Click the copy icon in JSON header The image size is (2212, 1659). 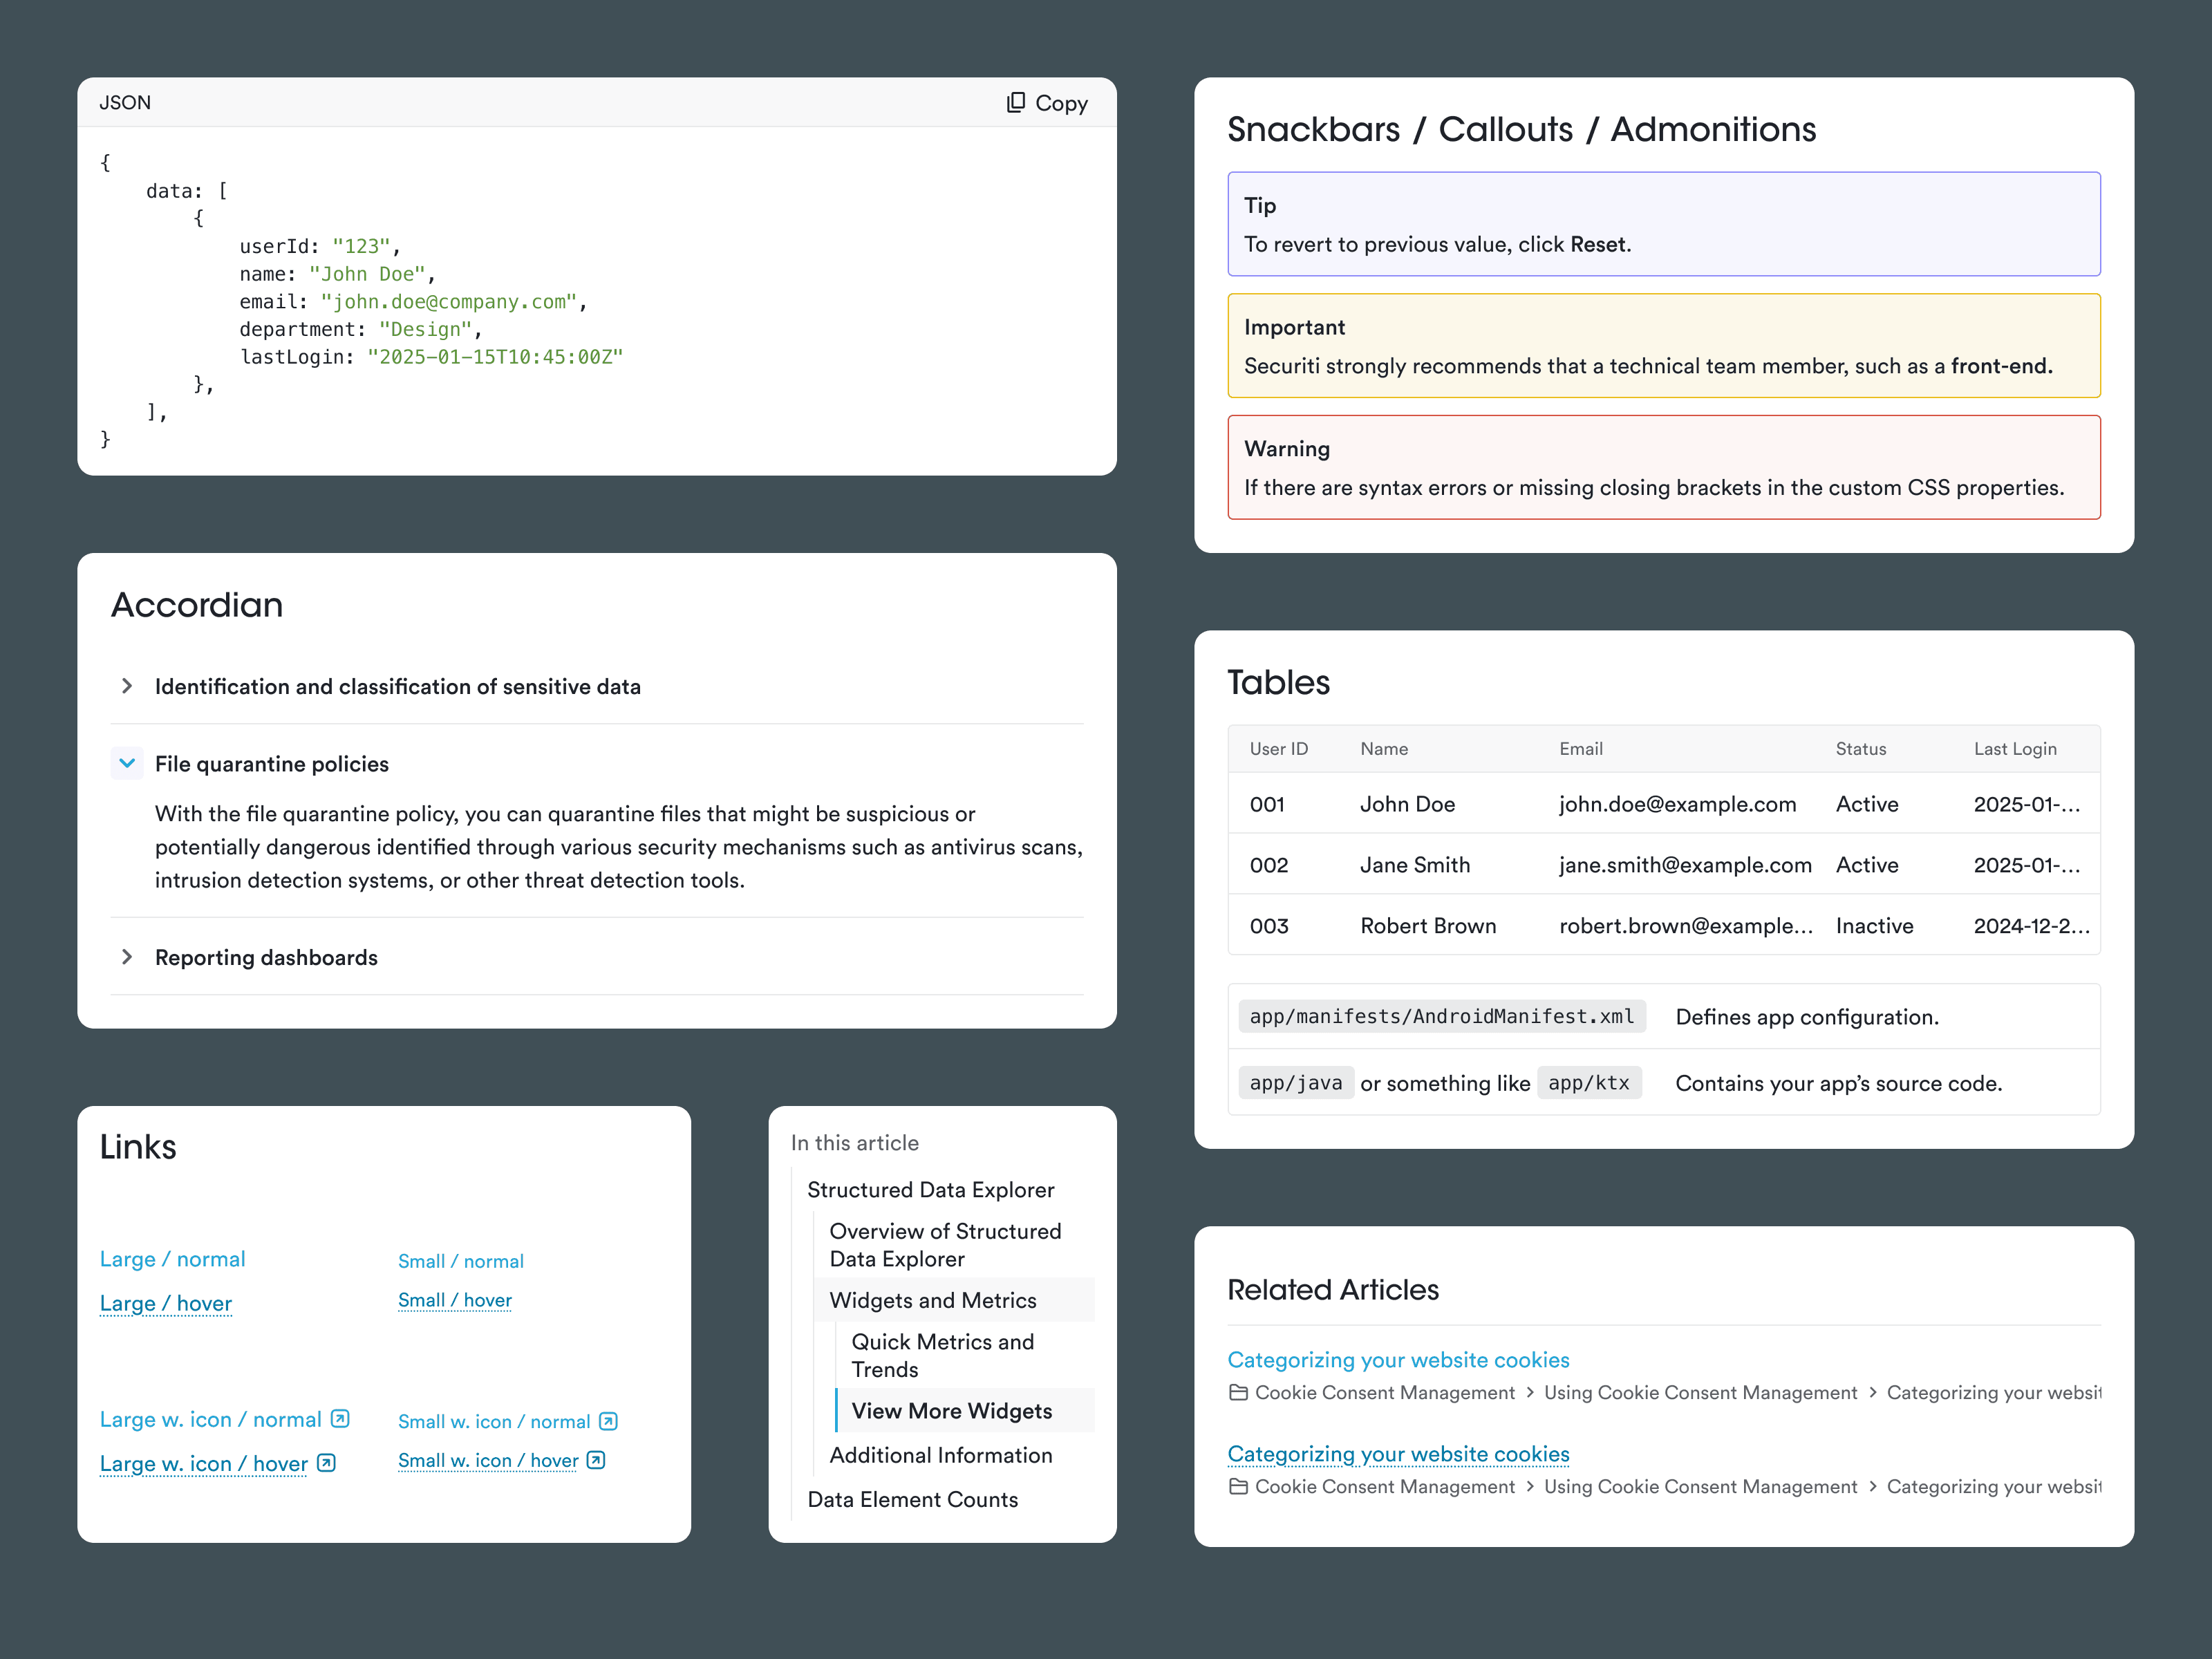(1015, 102)
